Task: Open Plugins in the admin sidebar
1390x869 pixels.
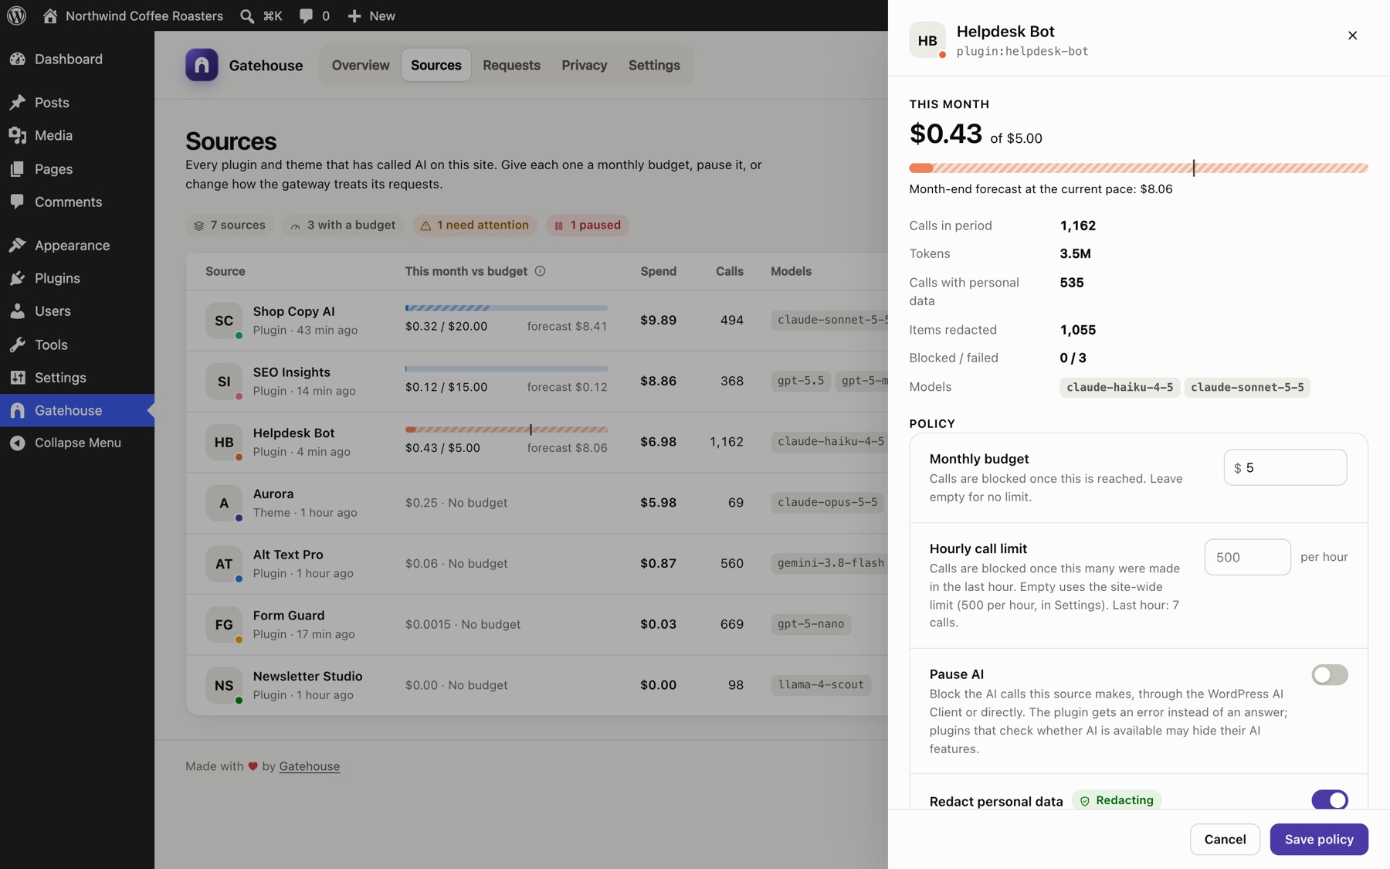Action: (77, 278)
